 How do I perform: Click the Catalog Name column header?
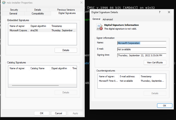(40, 68)
